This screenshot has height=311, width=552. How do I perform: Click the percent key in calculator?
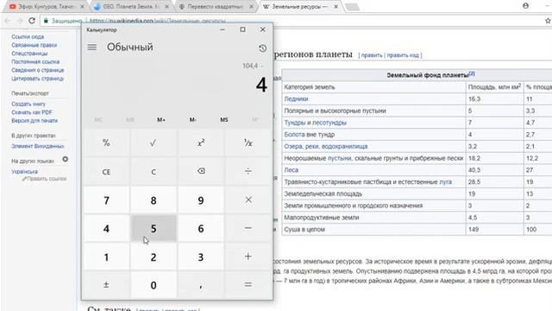pyautogui.click(x=106, y=143)
